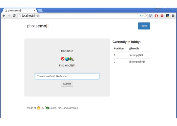Click the page icon in address bar
Image resolution: width=177 pixels, height=126 pixels.
[20, 16]
